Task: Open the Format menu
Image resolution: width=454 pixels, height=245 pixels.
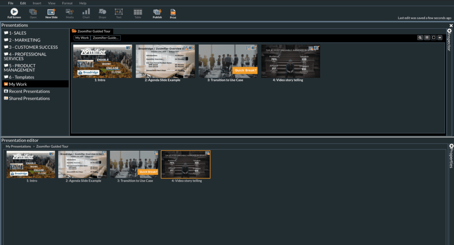Action: 67,3
